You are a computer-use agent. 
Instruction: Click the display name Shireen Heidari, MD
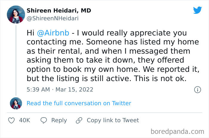pos(59,10)
